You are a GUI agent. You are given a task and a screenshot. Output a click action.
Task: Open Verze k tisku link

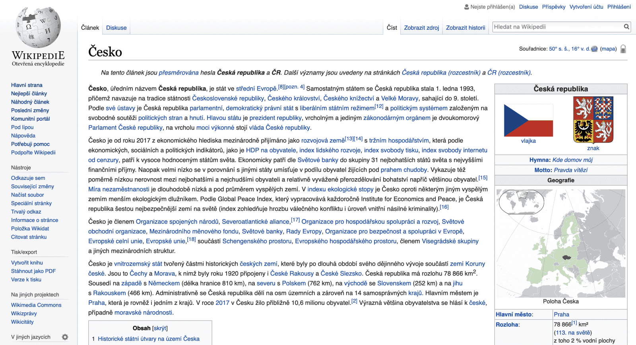[26, 279]
